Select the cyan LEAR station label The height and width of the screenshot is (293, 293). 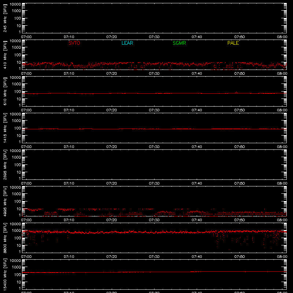[x=127, y=43]
